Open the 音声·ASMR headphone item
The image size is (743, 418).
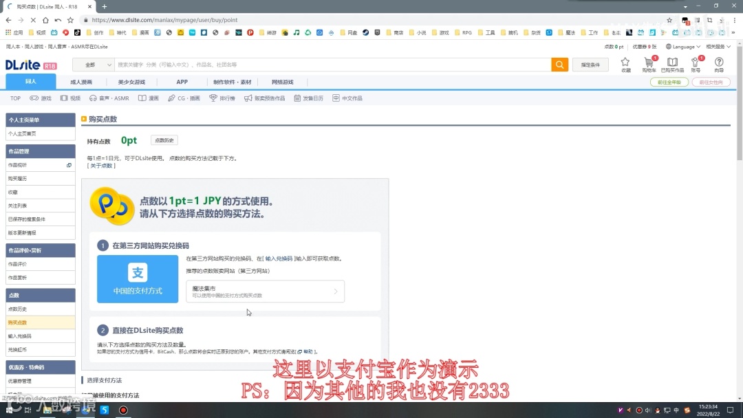click(109, 98)
